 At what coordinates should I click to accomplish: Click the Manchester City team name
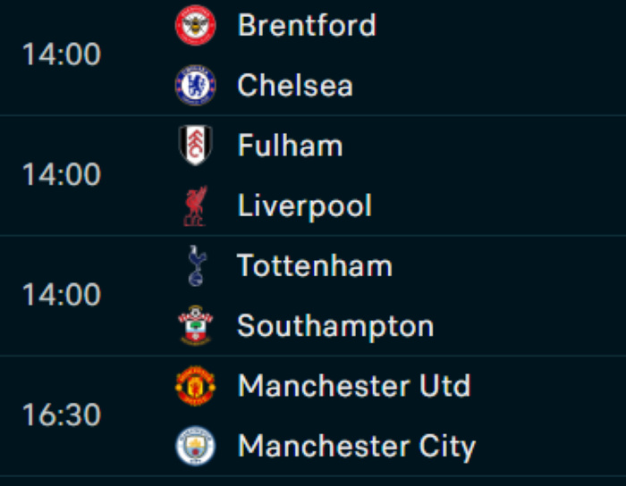(357, 446)
